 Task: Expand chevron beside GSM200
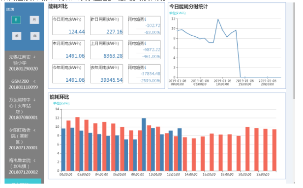tap(34, 81)
